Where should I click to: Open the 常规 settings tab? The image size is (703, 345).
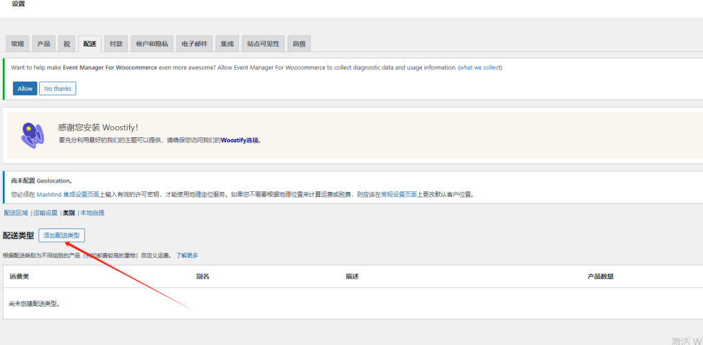[x=17, y=44]
